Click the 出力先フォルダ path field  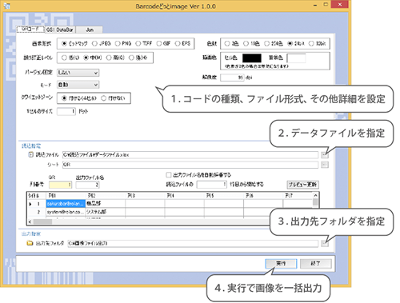(193, 243)
